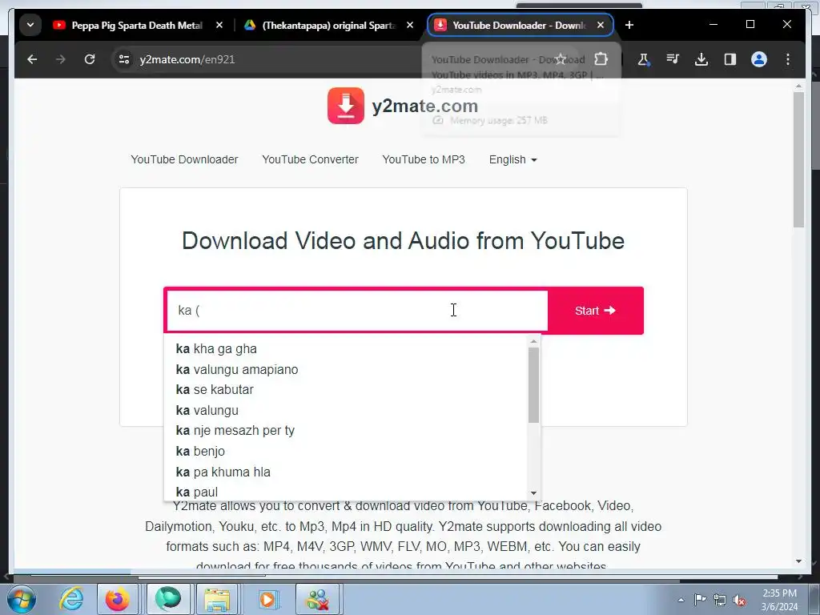Open Chrome downloads icon
This screenshot has height=615, width=820.
click(x=701, y=59)
